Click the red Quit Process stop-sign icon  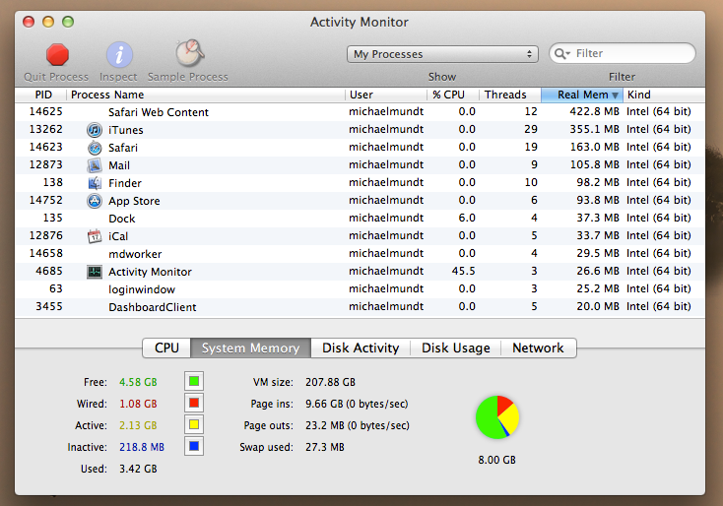click(57, 55)
